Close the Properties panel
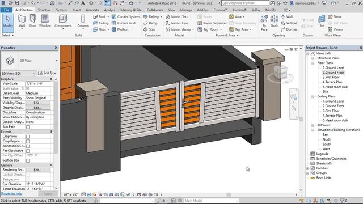The image size is (363, 204). pos(56,48)
